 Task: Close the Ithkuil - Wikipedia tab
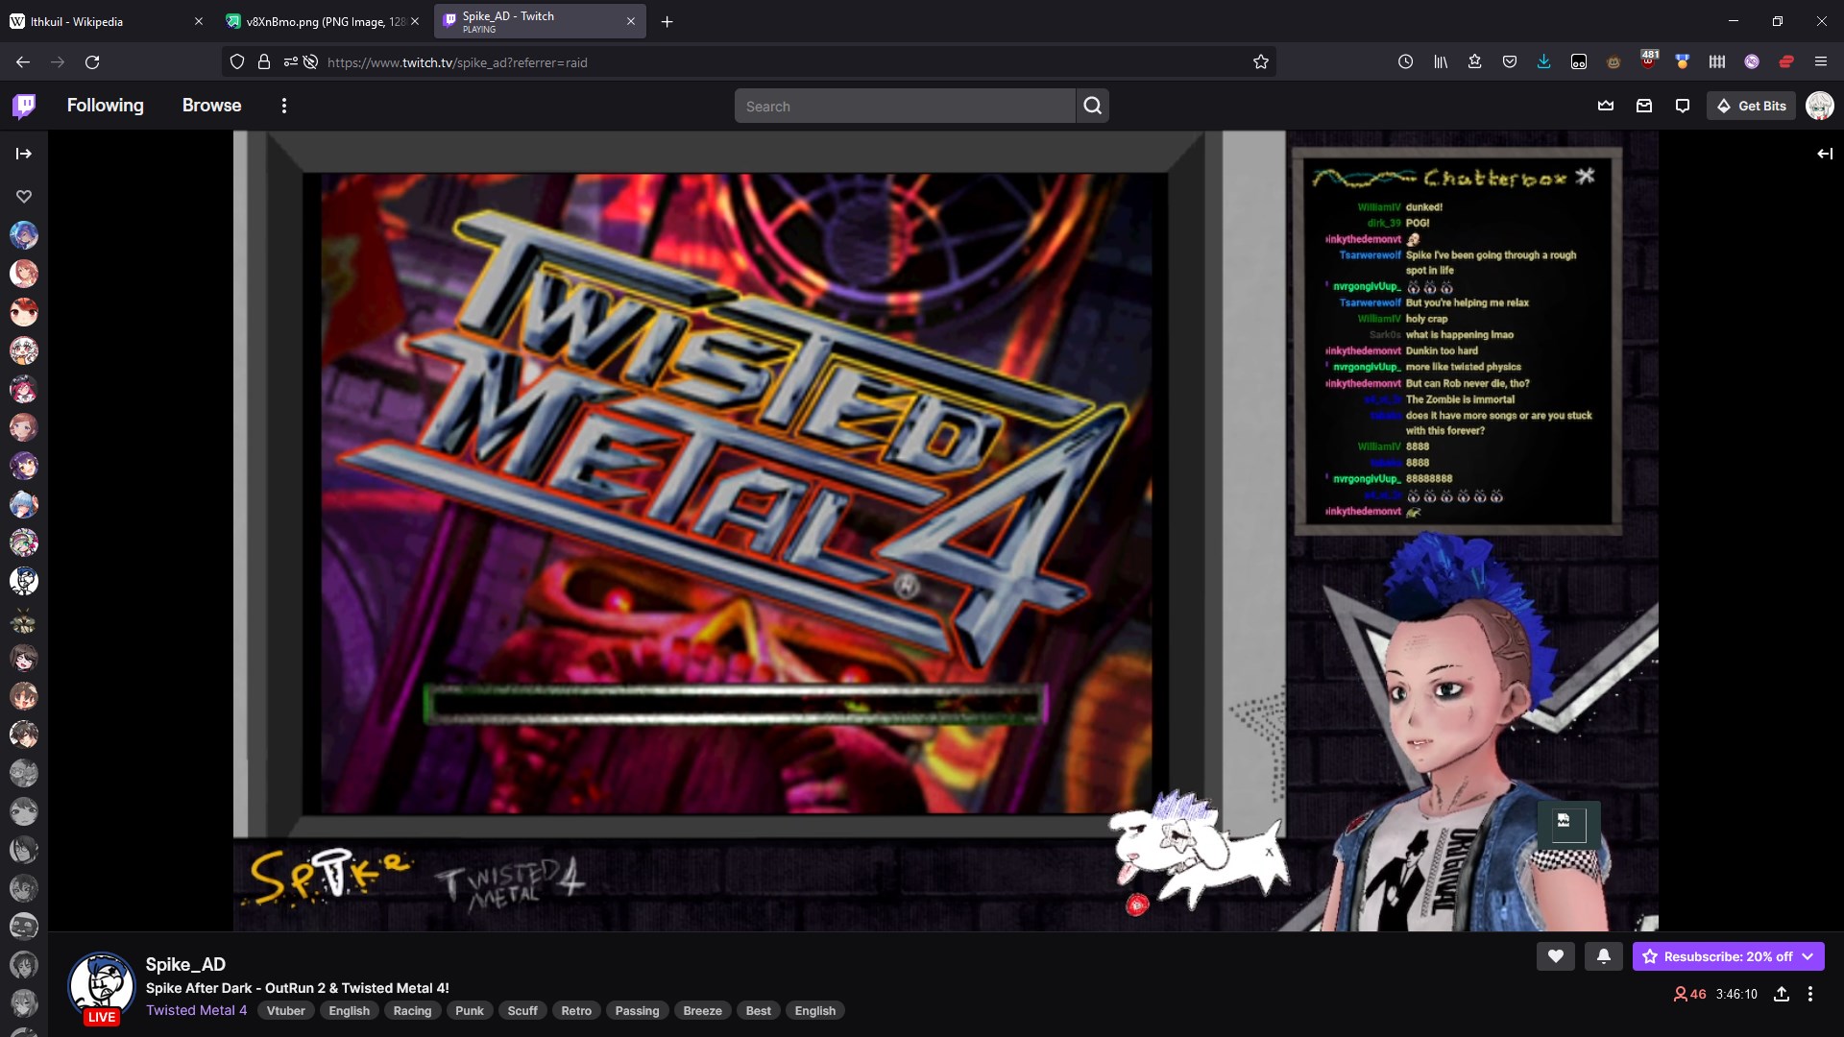(198, 21)
